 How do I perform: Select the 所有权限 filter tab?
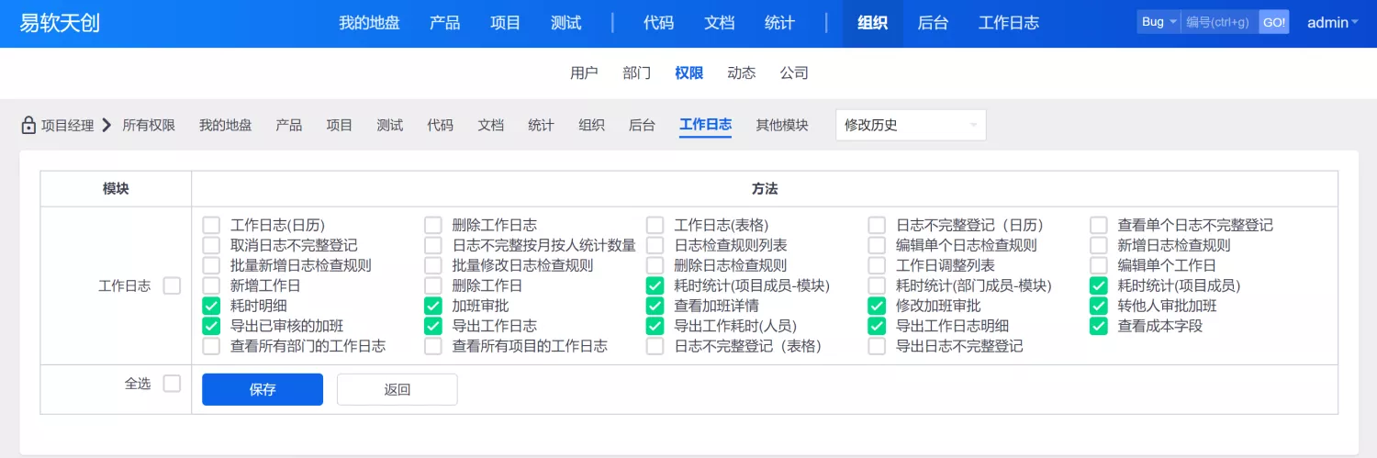tap(149, 125)
